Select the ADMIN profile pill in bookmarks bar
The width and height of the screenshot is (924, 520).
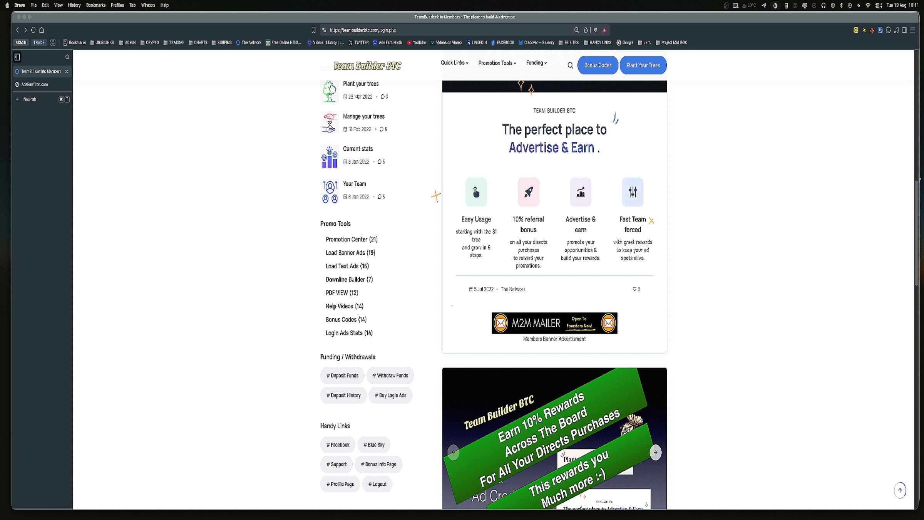(21, 43)
